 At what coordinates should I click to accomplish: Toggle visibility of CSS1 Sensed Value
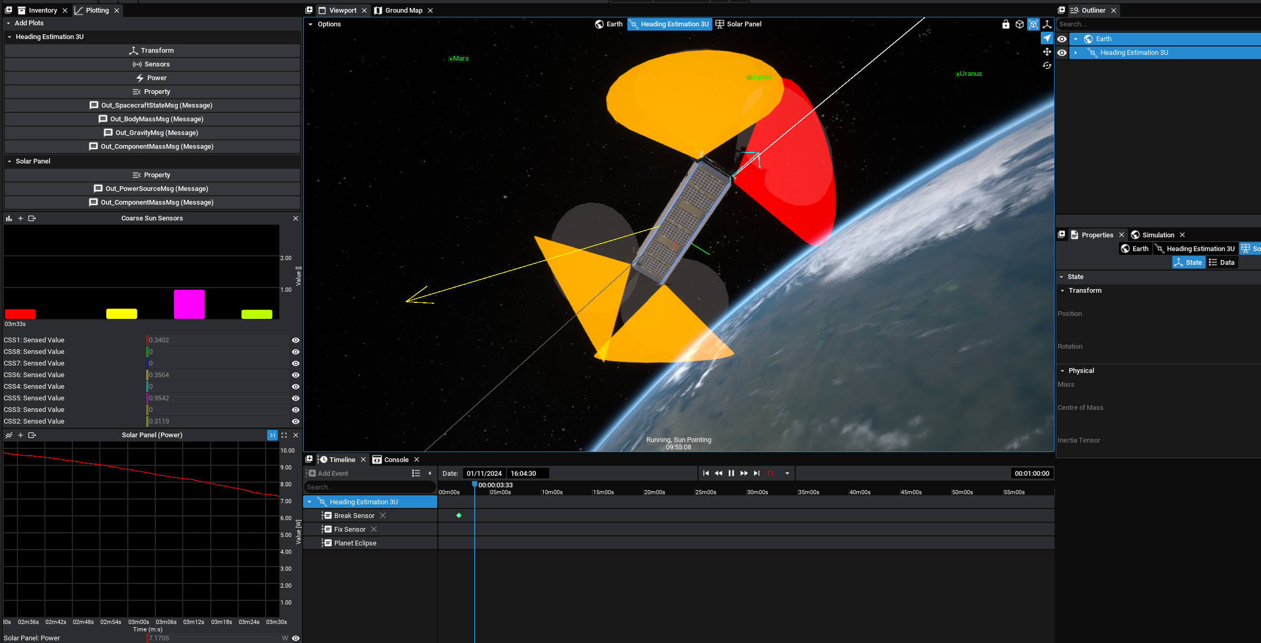coord(295,340)
